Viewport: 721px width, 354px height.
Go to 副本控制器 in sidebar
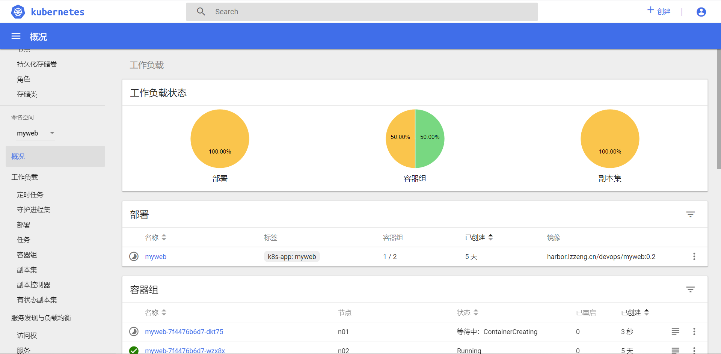(x=33, y=285)
